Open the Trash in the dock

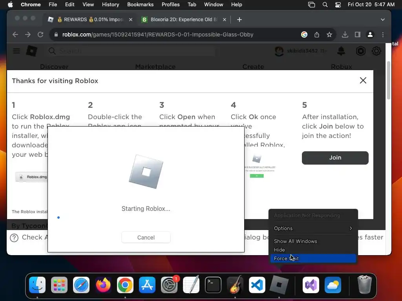(x=364, y=285)
